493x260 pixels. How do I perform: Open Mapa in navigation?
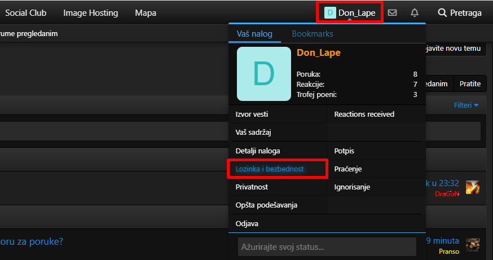(146, 13)
